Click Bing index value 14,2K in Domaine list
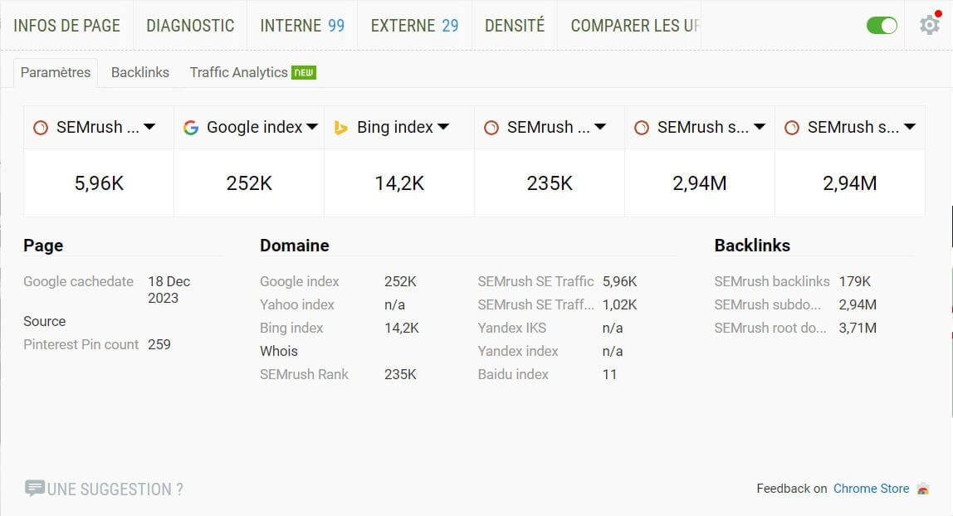953x516 pixels. (402, 328)
